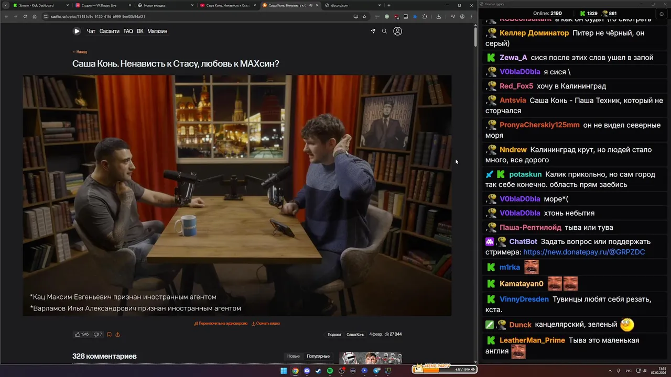The width and height of the screenshot is (671, 377).
Task: Open the install/cast icon in address bar
Action: point(356,16)
